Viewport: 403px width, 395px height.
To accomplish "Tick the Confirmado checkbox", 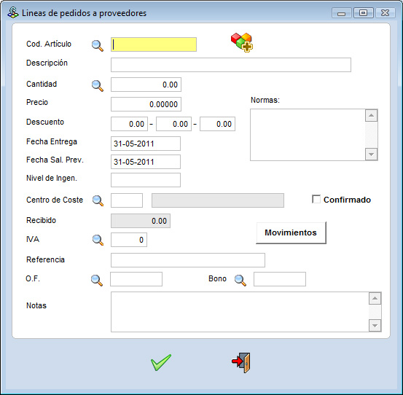I will 316,199.
